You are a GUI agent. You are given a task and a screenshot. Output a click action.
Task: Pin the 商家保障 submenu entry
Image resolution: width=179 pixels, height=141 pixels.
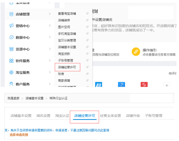(x=87, y=81)
